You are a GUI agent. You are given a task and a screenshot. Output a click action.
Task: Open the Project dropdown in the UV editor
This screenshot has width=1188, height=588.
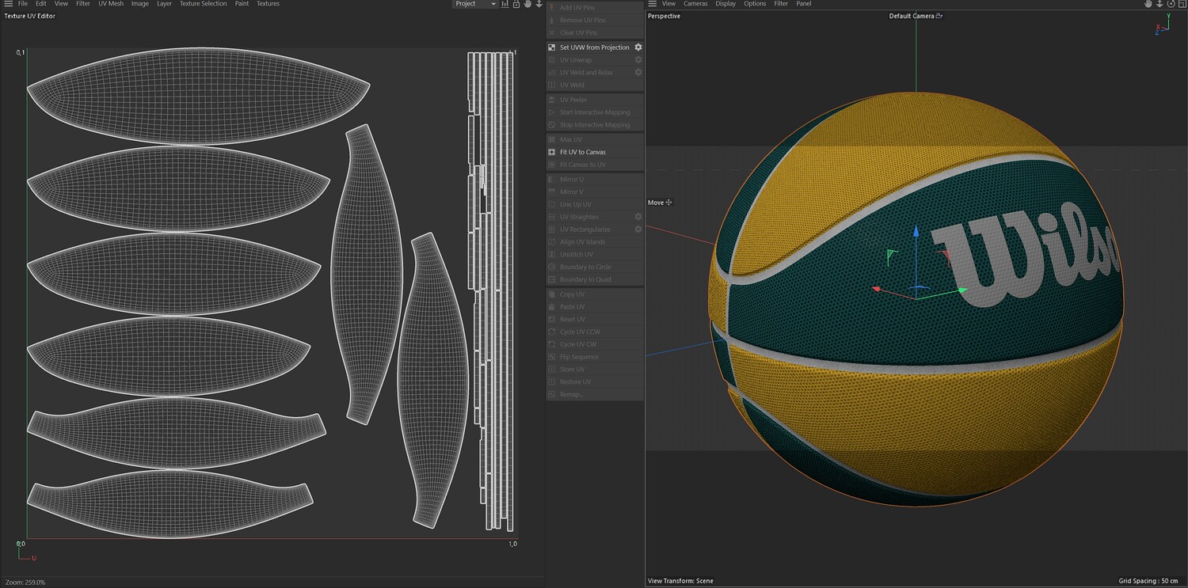[x=475, y=4]
